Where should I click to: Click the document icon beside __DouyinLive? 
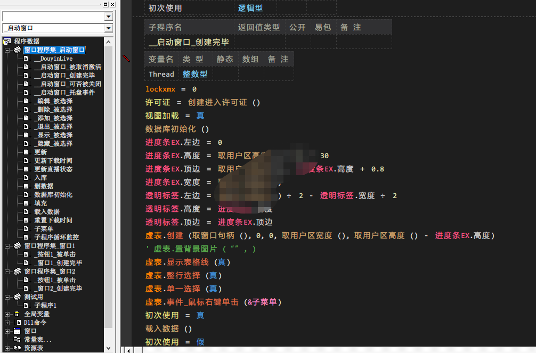click(26, 59)
